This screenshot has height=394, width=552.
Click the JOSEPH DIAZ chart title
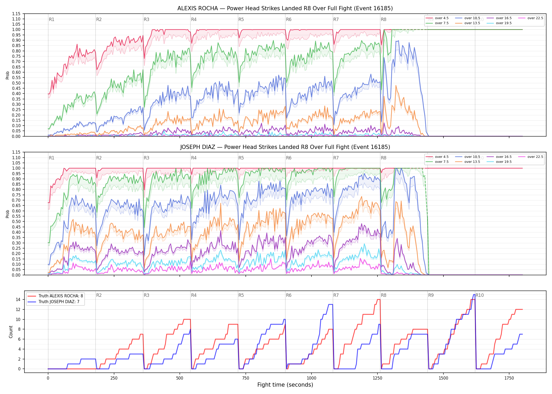[x=285, y=147]
